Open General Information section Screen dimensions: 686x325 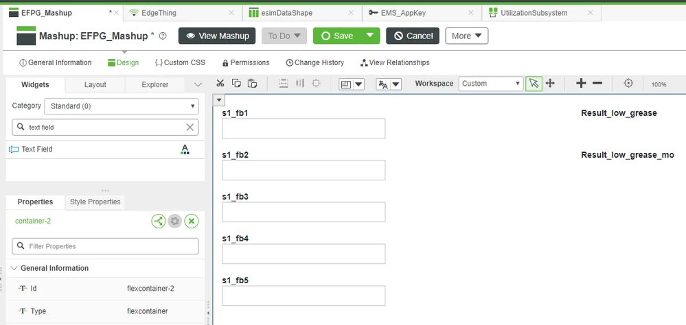[x=56, y=62]
